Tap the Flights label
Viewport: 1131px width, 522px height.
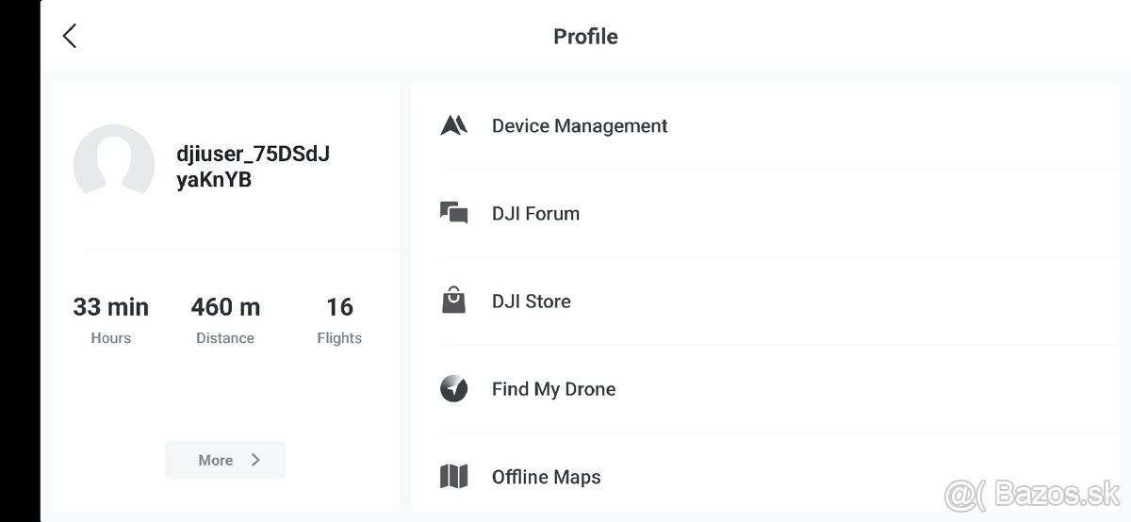pyautogui.click(x=339, y=338)
